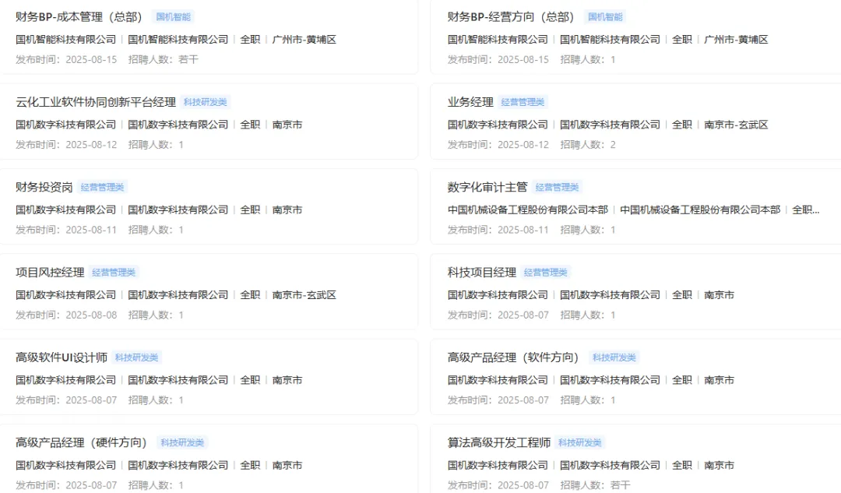Screen dimensions: 841x493
Task: Click 招聘人数：若干 in the 财务BP-成本管理 card
Action: (x=163, y=59)
